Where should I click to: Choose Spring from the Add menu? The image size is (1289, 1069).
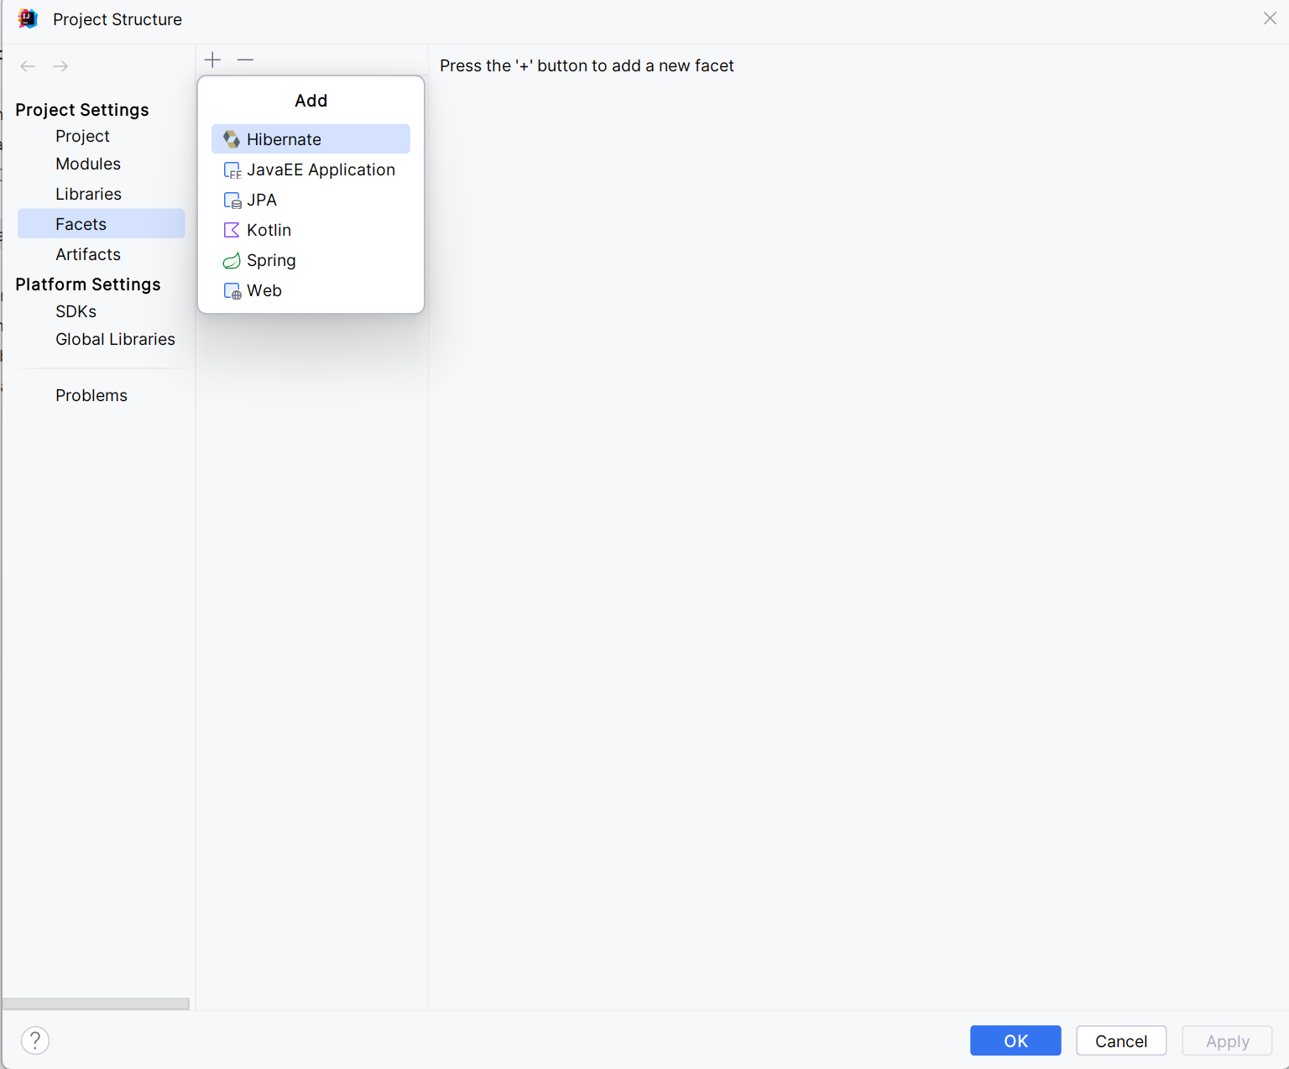311,260
